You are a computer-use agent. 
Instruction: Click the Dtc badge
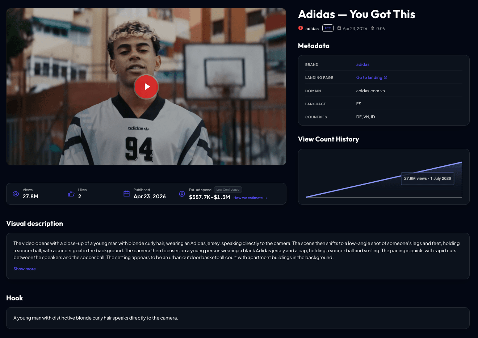tap(328, 28)
